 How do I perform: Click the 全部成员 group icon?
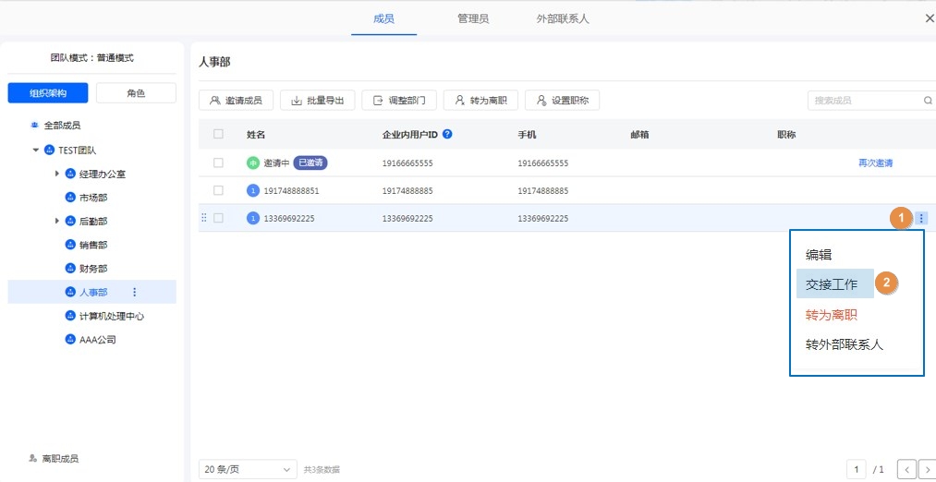click(34, 125)
